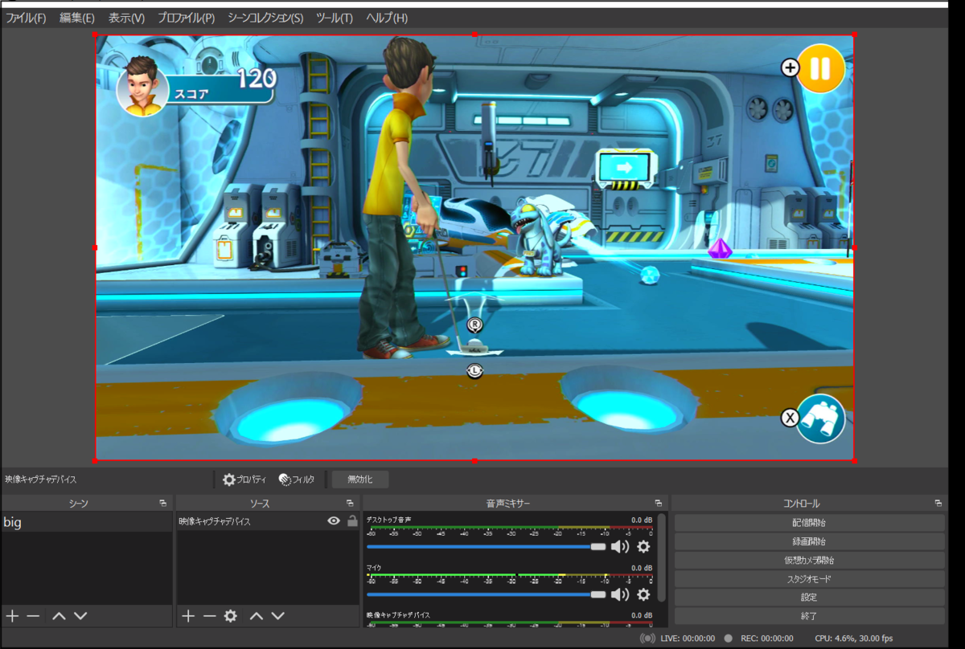
Task: Open 設定 settings button
Action: pos(810,598)
